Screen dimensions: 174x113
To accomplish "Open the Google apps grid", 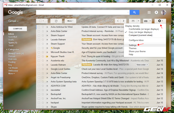I will point(149,12).
